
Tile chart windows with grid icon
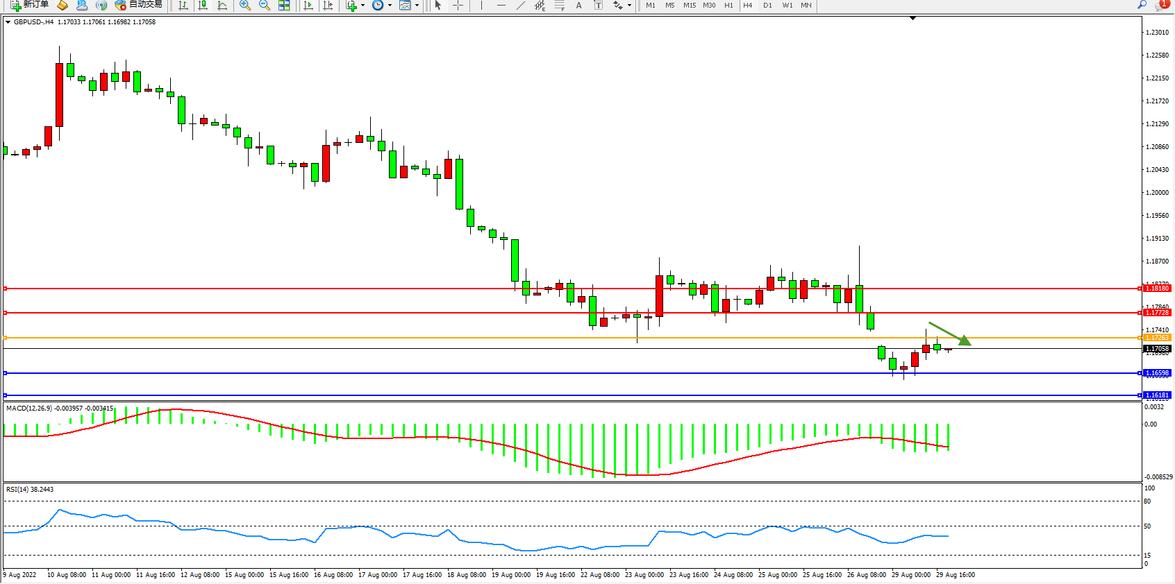[x=284, y=6]
